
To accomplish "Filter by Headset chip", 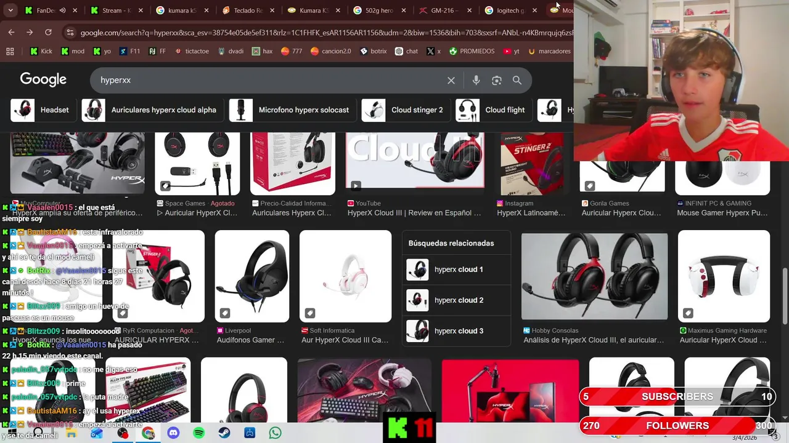I will (42, 110).
